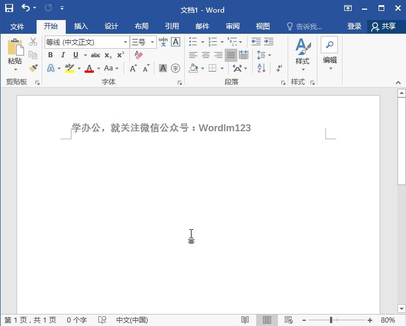The image size is (406, 326).
Task: Open the 文件 File tab
Action: pos(17,26)
